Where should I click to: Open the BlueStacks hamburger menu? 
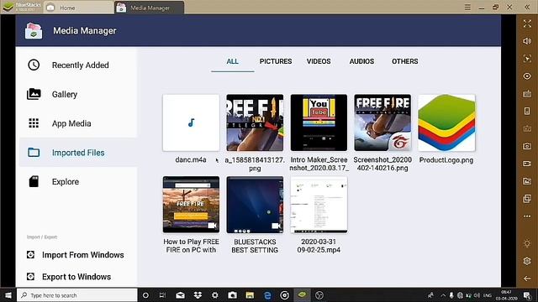click(x=467, y=8)
